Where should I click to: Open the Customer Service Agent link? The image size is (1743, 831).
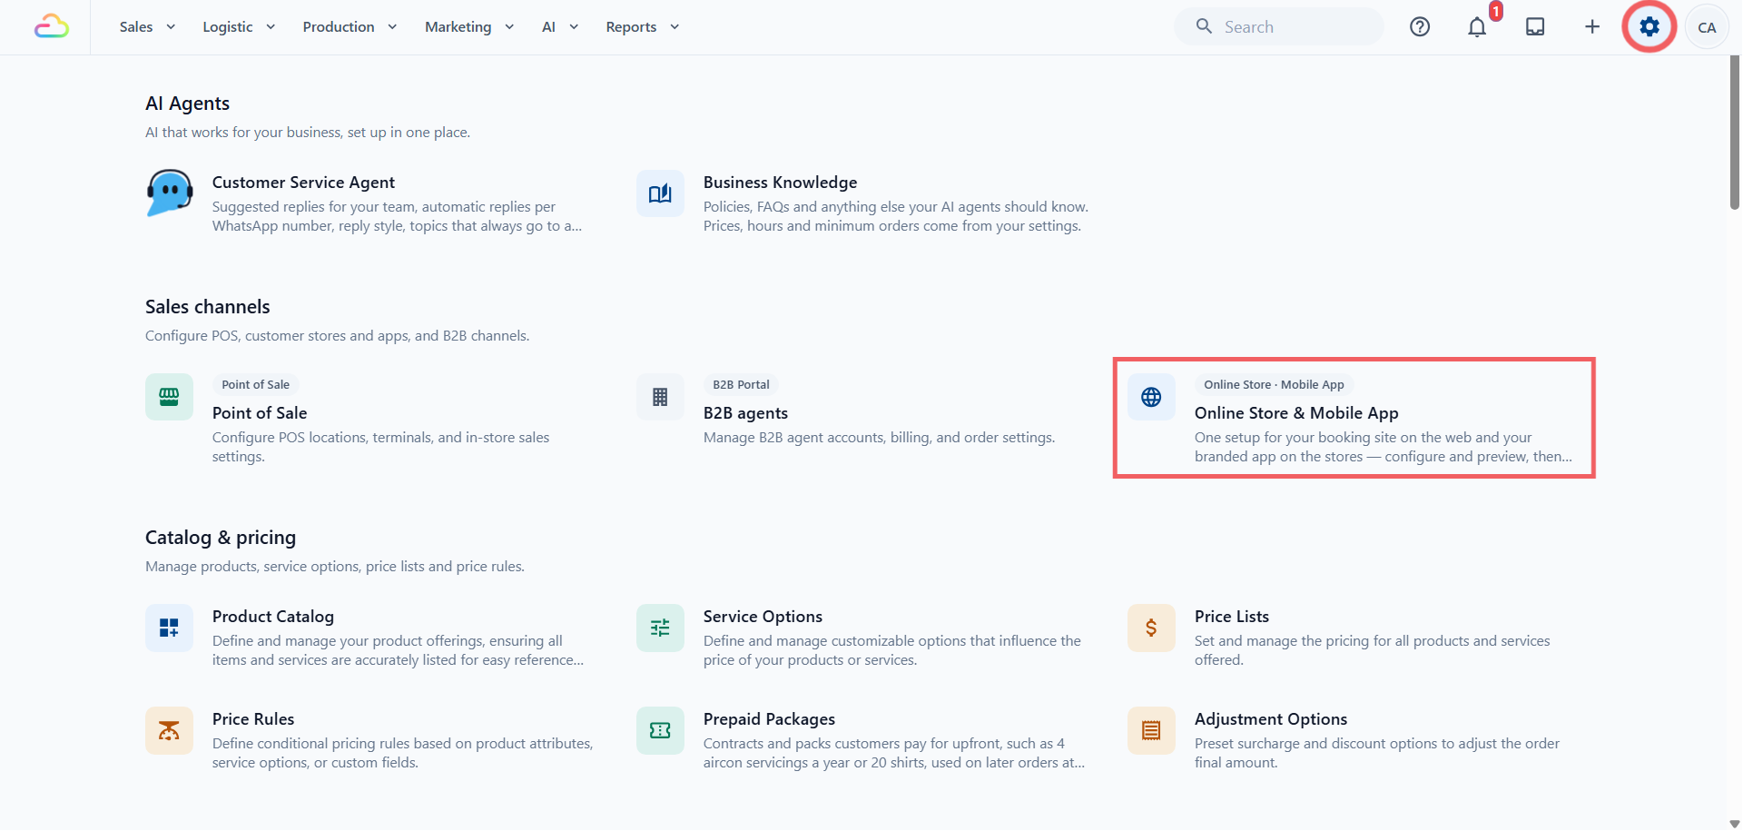(303, 183)
